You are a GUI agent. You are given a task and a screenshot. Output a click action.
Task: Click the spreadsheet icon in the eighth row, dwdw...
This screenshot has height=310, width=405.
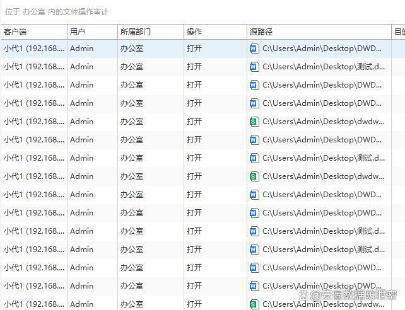click(x=254, y=176)
